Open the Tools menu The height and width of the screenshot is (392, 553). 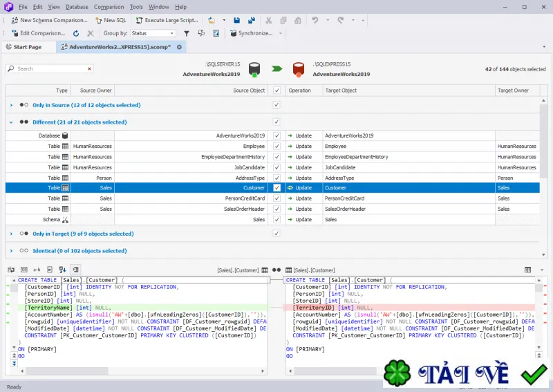[136, 7]
